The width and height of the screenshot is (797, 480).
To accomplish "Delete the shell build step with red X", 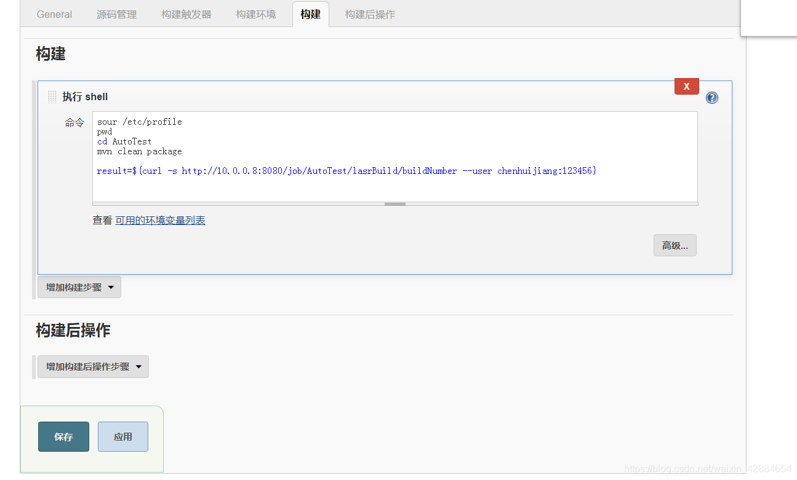I will point(687,87).
